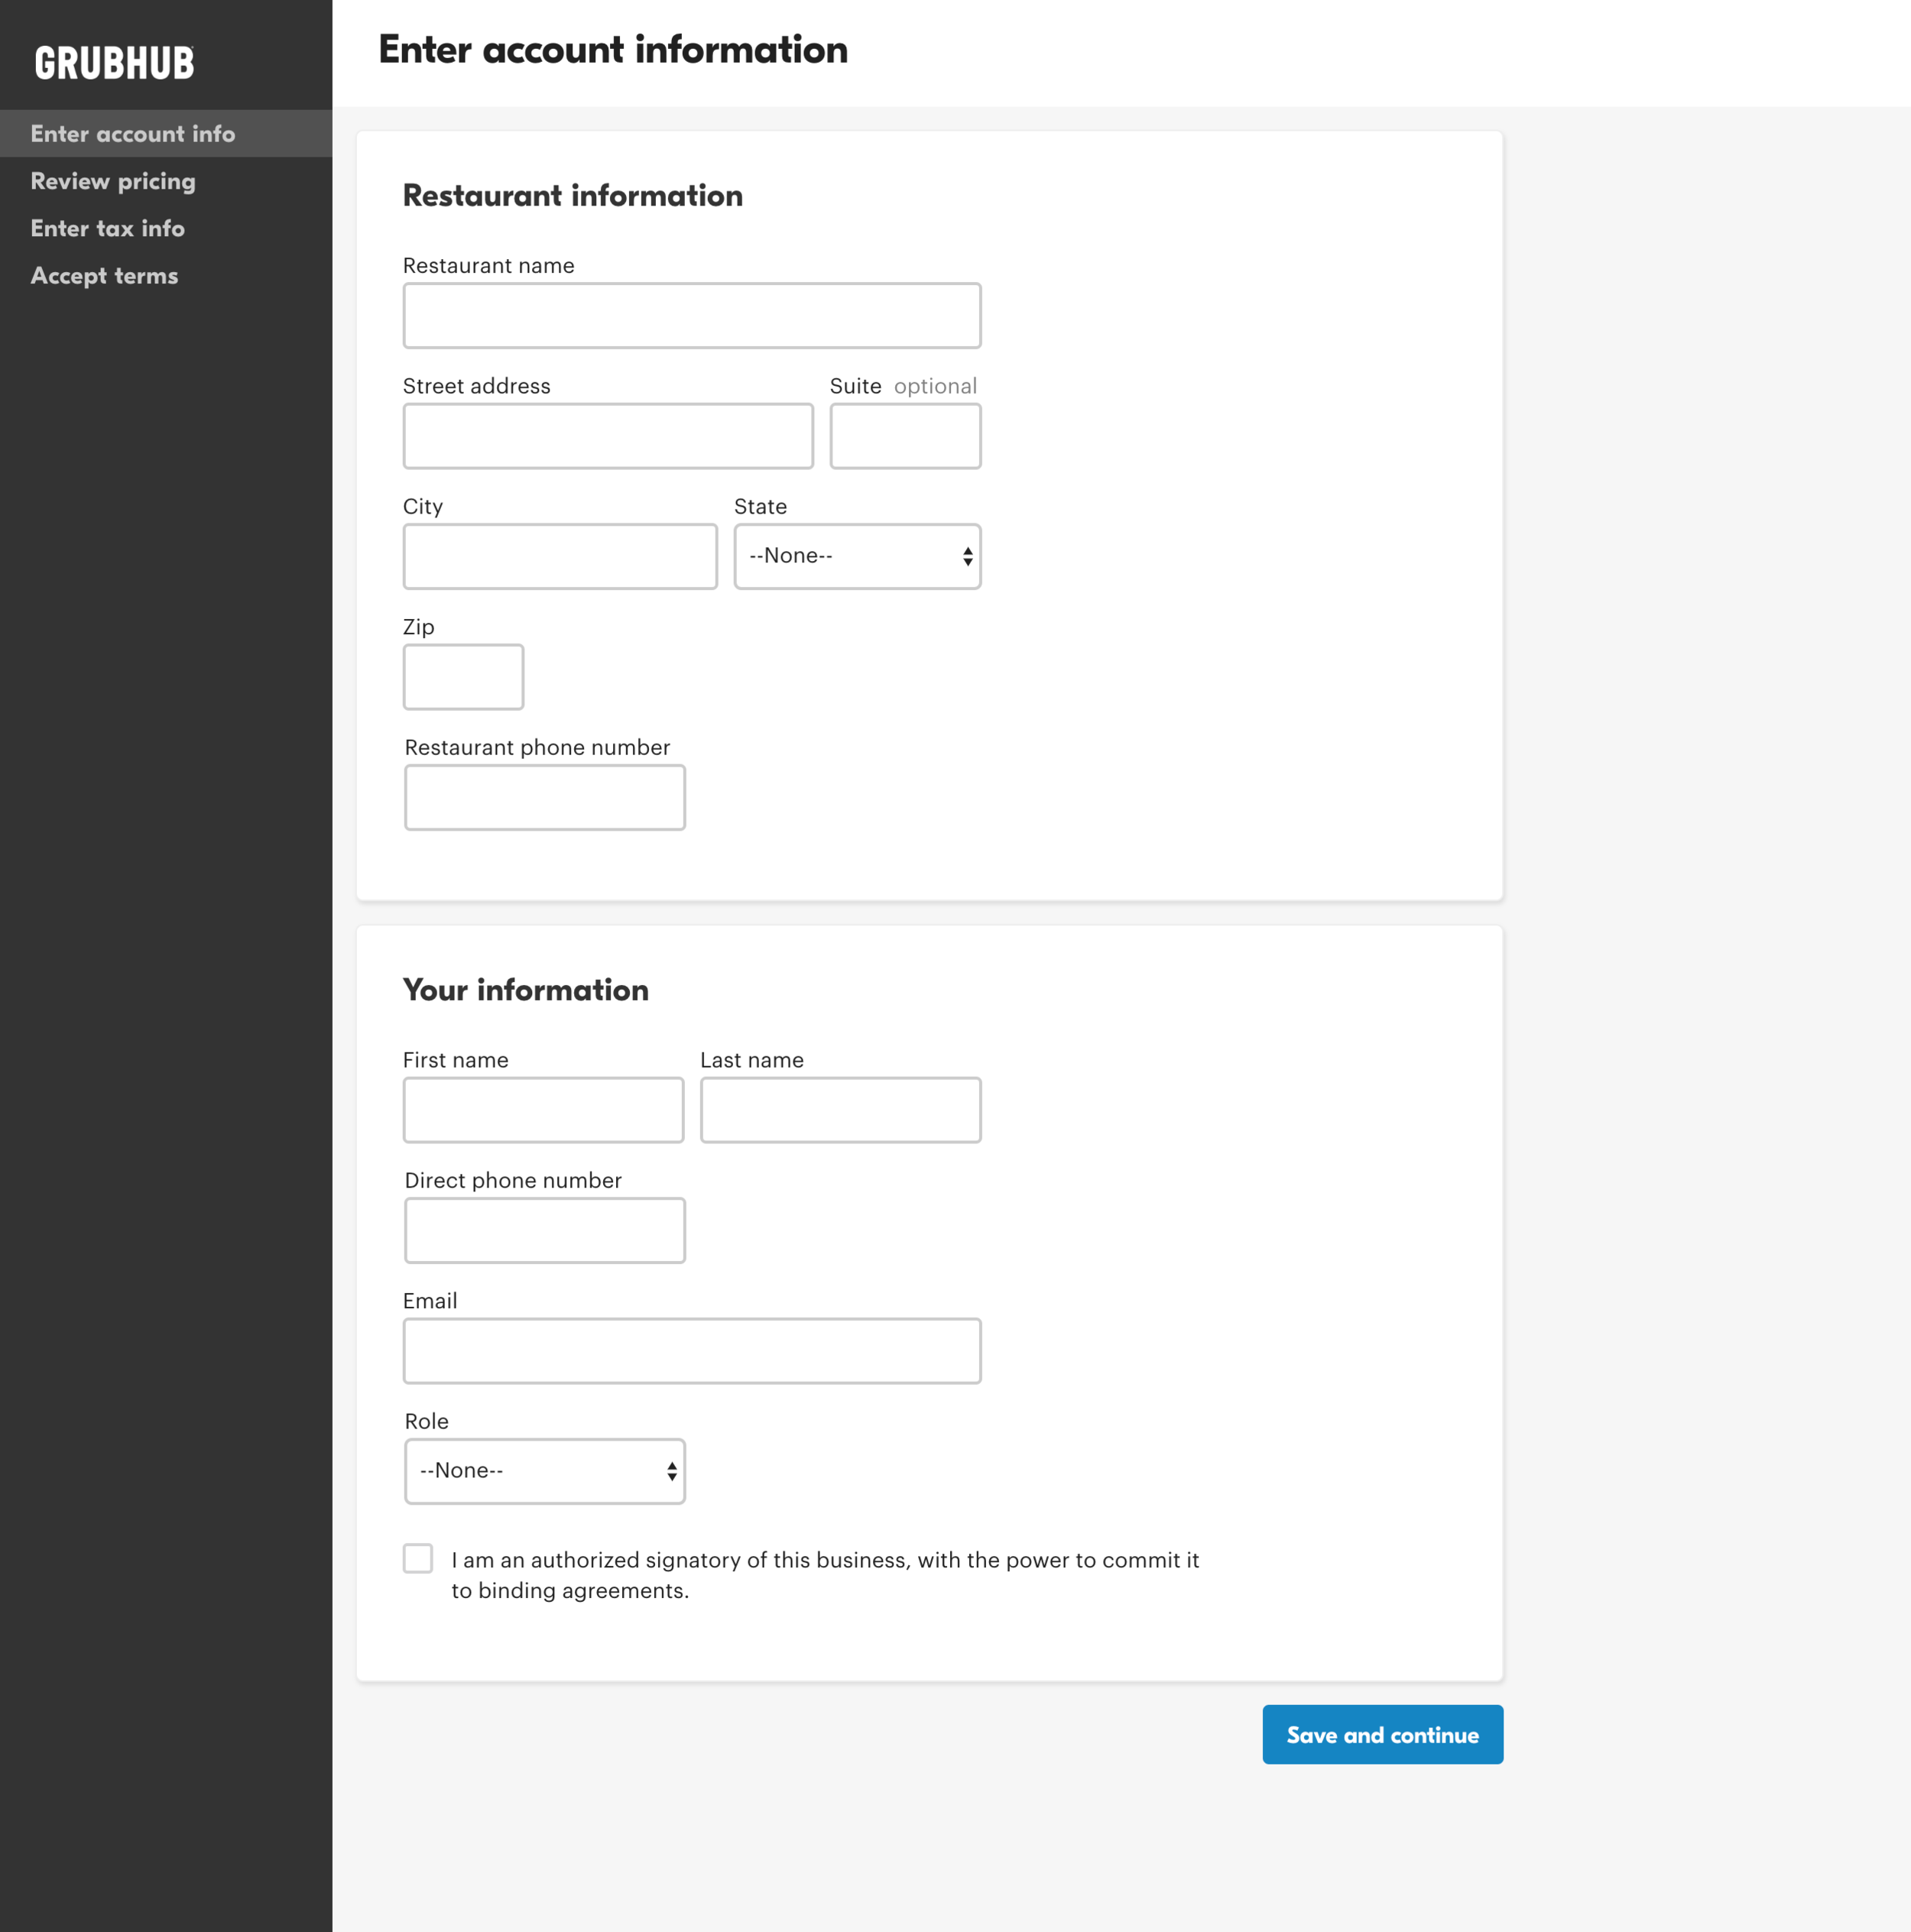Screen dimensions: 1911x1932
Task: Check the authorized signatory checkbox
Action: [x=418, y=1559]
